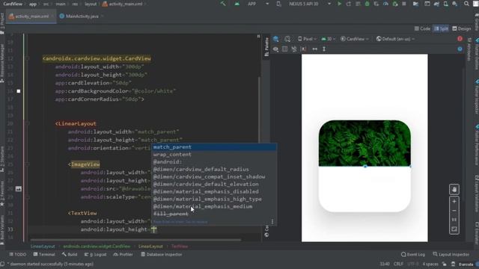Collapse the ImageView tag fold marker
This screenshot has height=269, width=479.
pos(27,164)
